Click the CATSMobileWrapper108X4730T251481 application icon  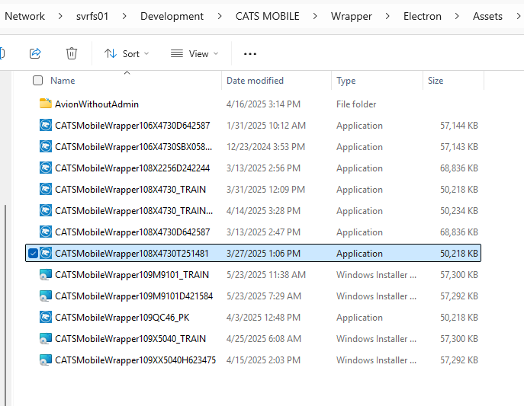click(46, 254)
